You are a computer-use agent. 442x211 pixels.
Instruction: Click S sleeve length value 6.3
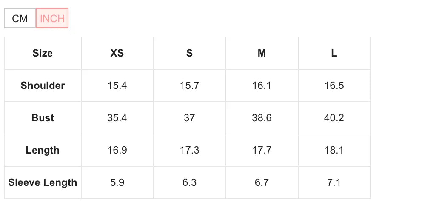[189, 182]
